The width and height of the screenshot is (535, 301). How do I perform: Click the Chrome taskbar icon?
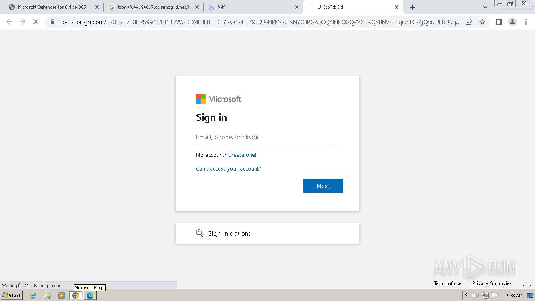(76, 296)
